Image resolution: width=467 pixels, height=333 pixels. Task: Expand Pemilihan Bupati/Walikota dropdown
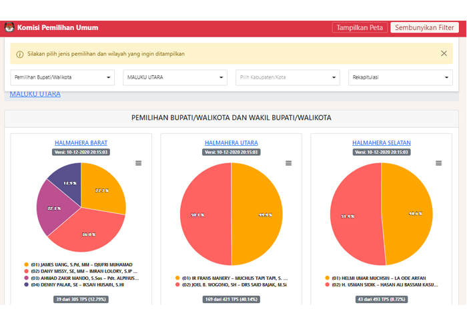pyautogui.click(x=63, y=77)
